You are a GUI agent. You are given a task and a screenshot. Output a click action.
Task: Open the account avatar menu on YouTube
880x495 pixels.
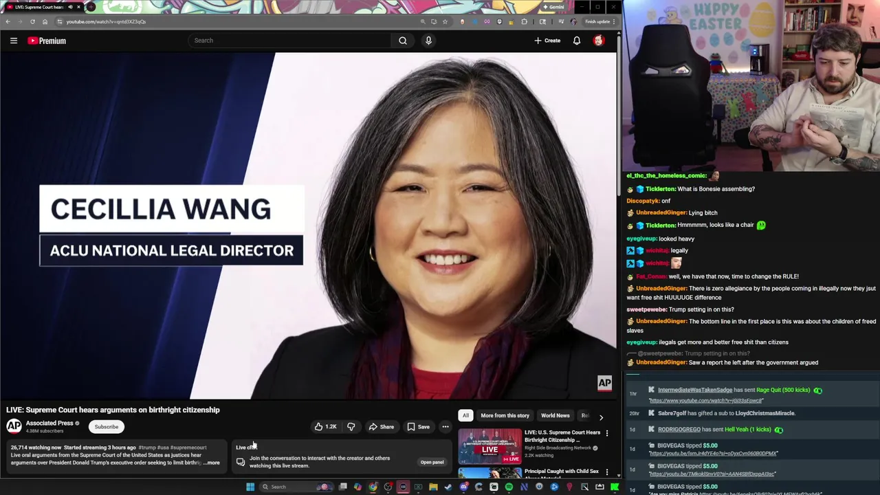click(599, 41)
